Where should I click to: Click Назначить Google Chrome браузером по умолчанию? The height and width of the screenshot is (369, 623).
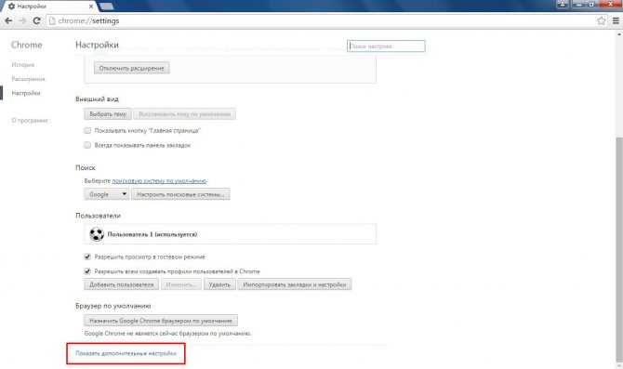click(x=161, y=320)
